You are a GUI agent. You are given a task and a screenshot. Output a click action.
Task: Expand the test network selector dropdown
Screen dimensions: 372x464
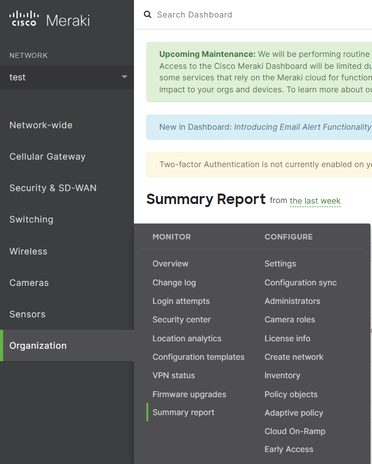tap(124, 77)
